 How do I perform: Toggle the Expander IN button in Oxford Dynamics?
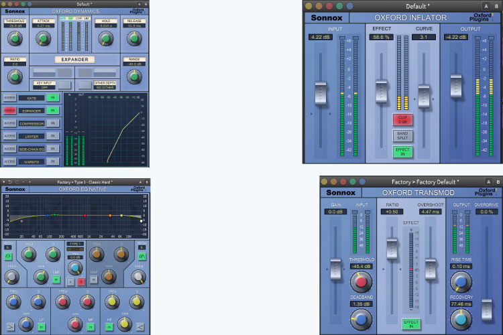pos(52,111)
